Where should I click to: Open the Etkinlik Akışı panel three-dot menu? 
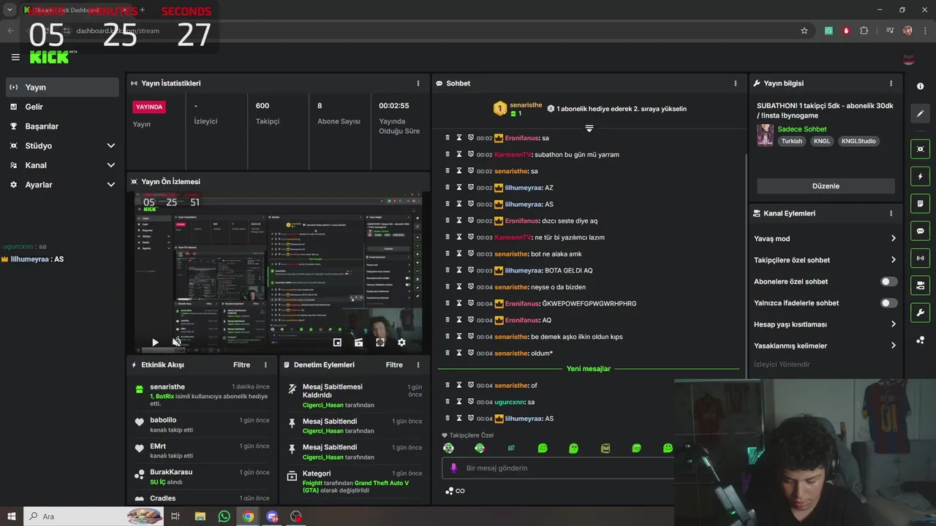tap(265, 365)
